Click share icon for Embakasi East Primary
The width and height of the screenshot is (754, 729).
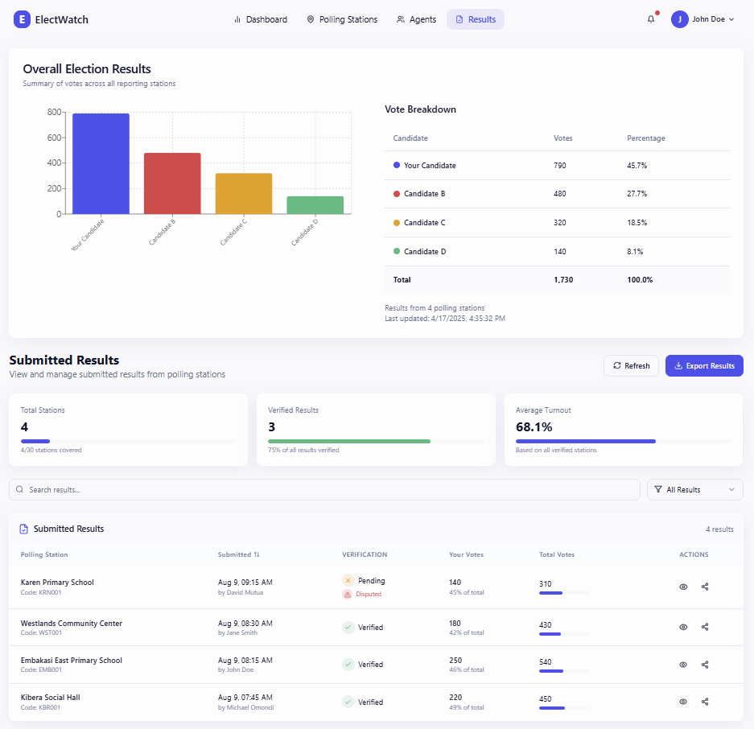point(705,665)
